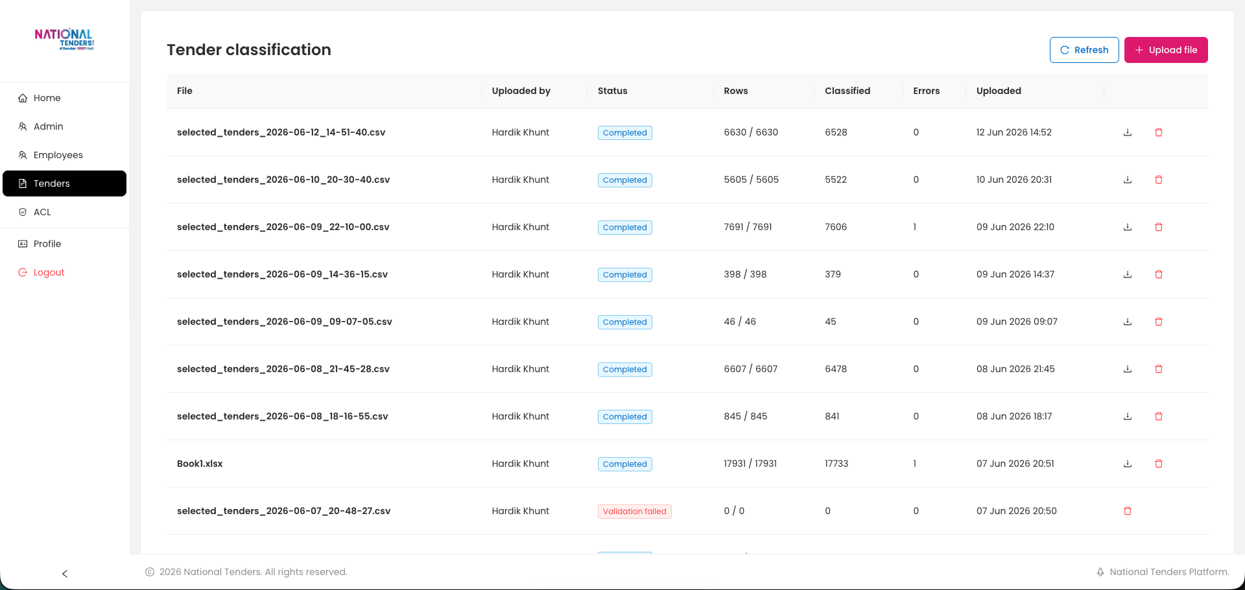Download selected_tenders_2026-06-09_09-07-05.csv file
This screenshot has width=1245, height=590.
tap(1128, 322)
